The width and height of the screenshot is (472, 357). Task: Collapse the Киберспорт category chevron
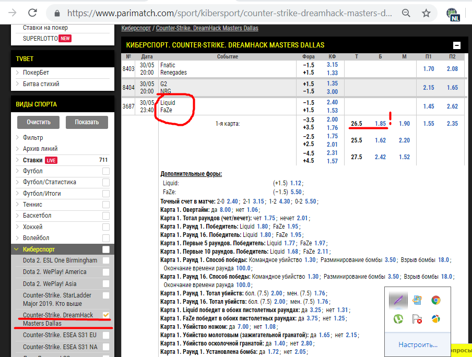17,249
